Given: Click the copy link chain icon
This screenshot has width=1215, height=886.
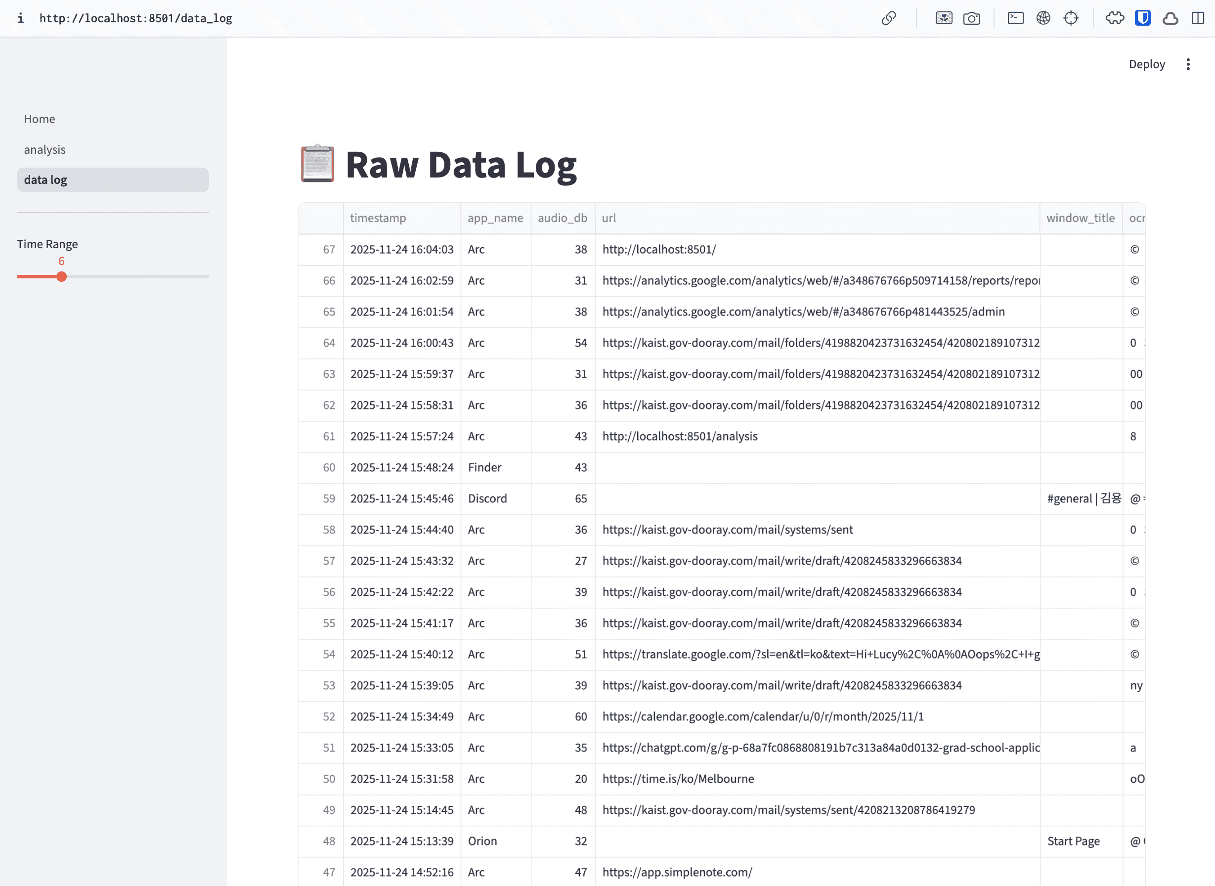Looking at the screenshot, I should 888,18.
